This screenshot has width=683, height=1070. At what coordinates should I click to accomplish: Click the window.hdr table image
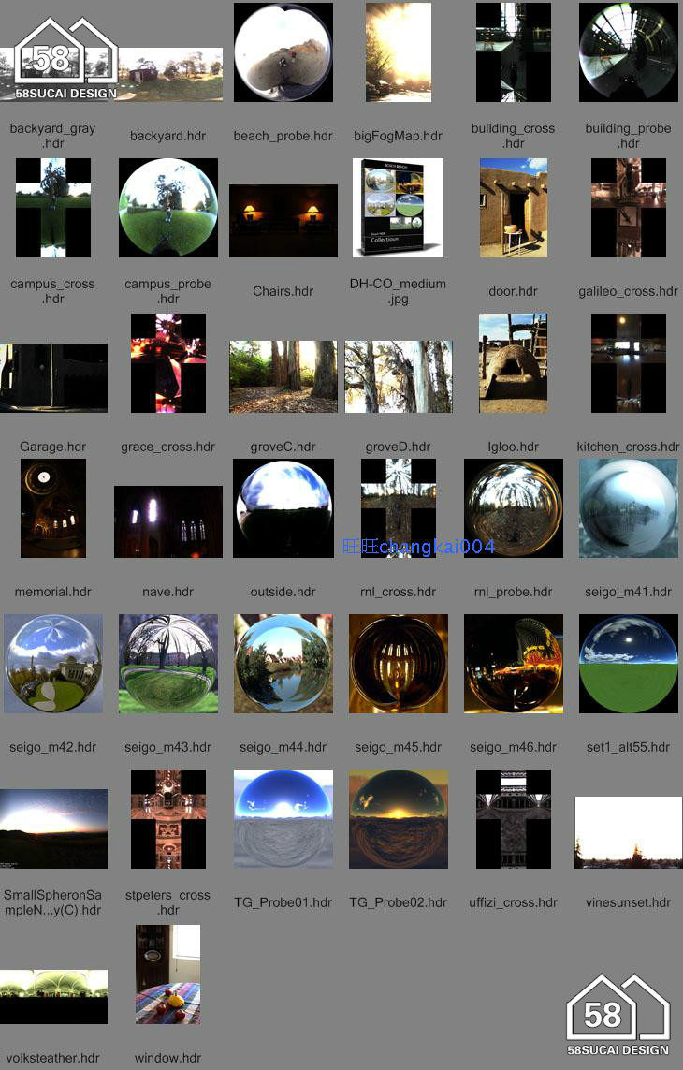[x=168, y=975]
